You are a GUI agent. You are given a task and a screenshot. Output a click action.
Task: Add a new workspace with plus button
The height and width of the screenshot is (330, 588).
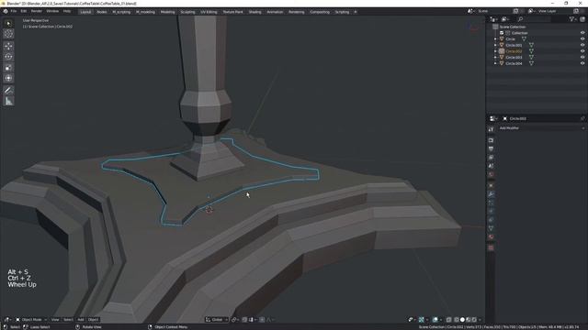tap(356, 12)
